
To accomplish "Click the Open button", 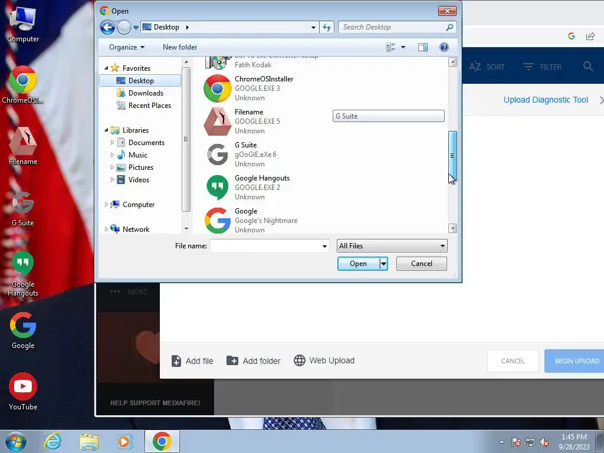I will [358, 264].
